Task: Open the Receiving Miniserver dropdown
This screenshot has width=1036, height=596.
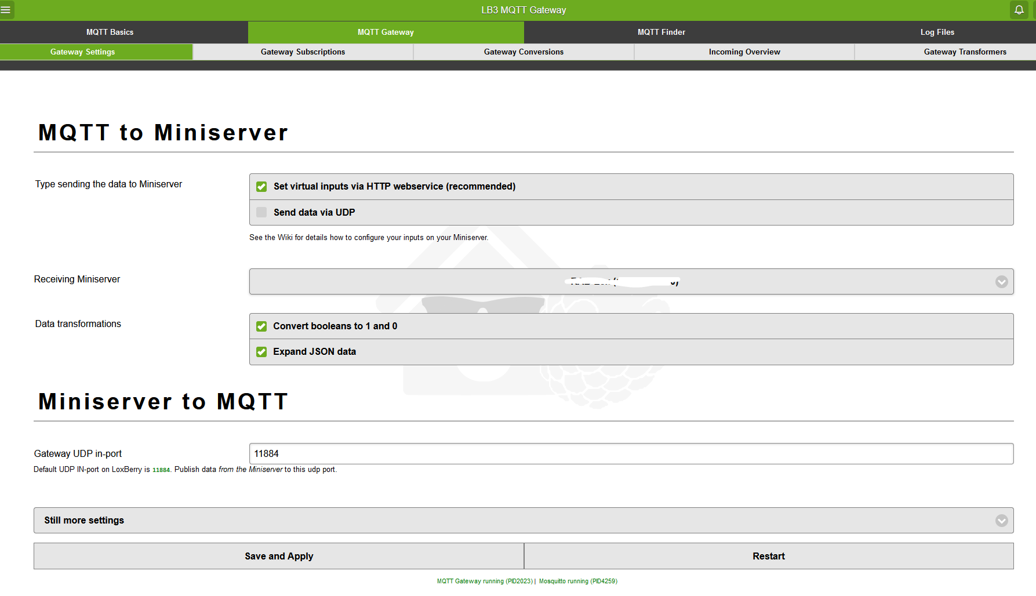Action: click(631, 282)
